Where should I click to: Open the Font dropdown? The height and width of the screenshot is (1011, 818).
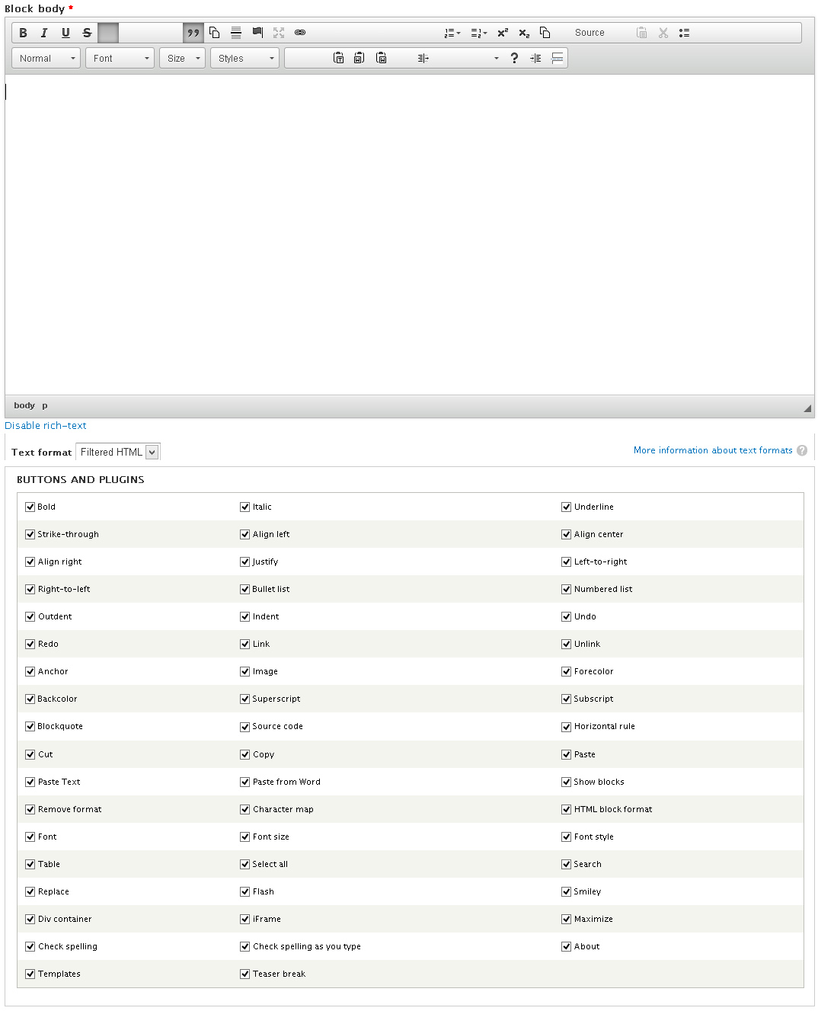tap(120, 58)
